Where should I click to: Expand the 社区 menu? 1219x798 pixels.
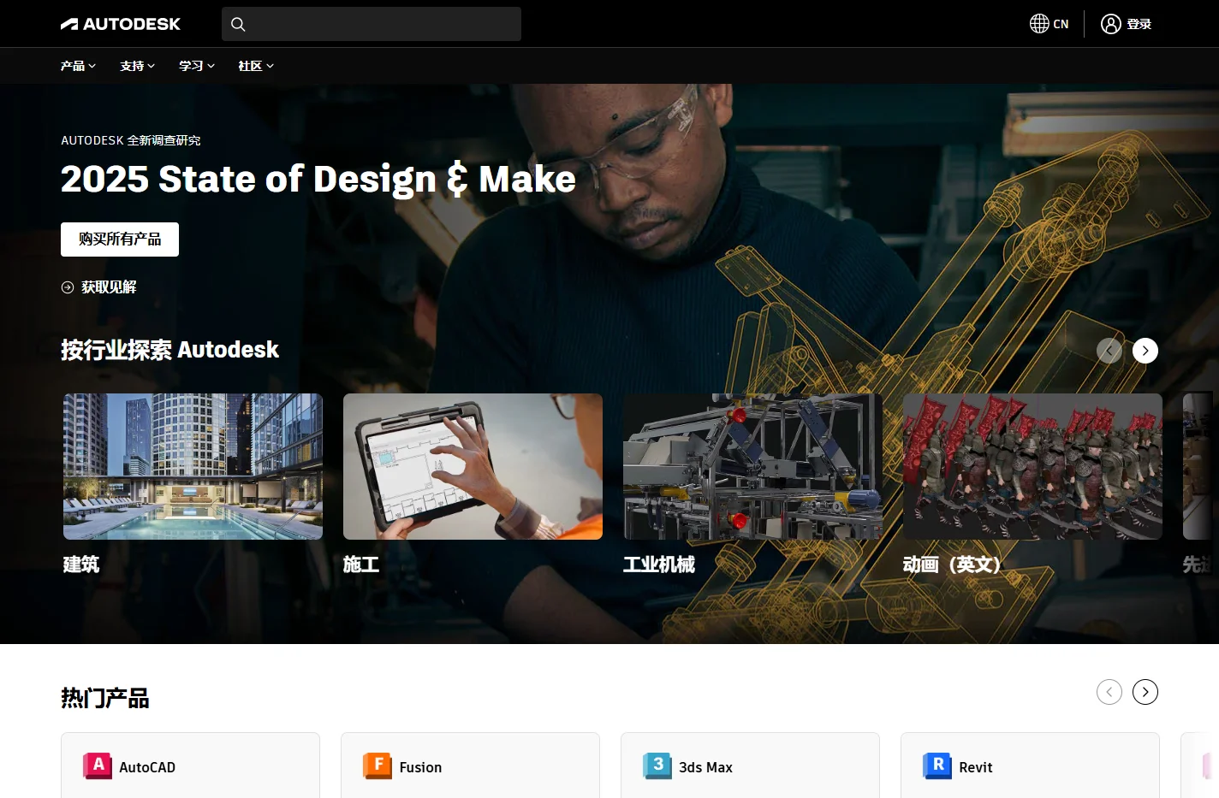(x=255, y=66)
